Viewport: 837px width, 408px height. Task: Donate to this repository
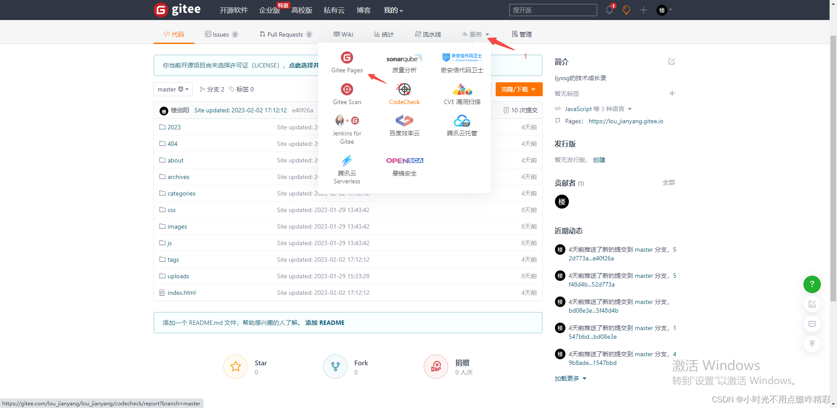(436, 366)
